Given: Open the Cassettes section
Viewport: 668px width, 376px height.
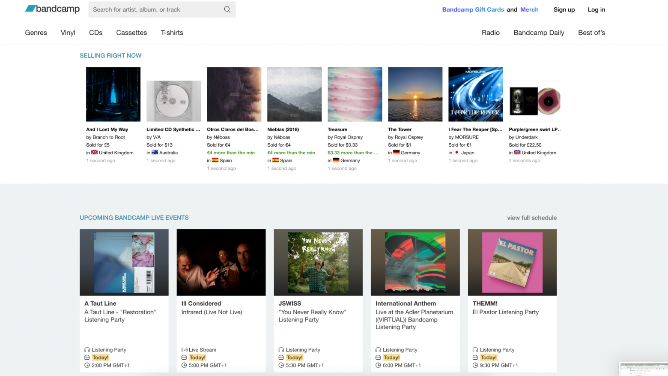Looking at the screenshot, I should point(131,33).
